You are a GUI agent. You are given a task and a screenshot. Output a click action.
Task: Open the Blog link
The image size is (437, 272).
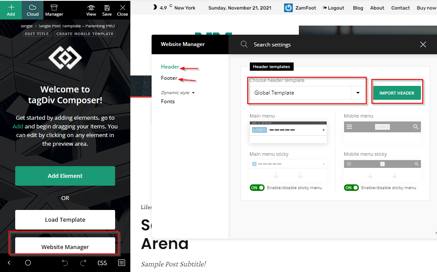click(x=358, y=8)
